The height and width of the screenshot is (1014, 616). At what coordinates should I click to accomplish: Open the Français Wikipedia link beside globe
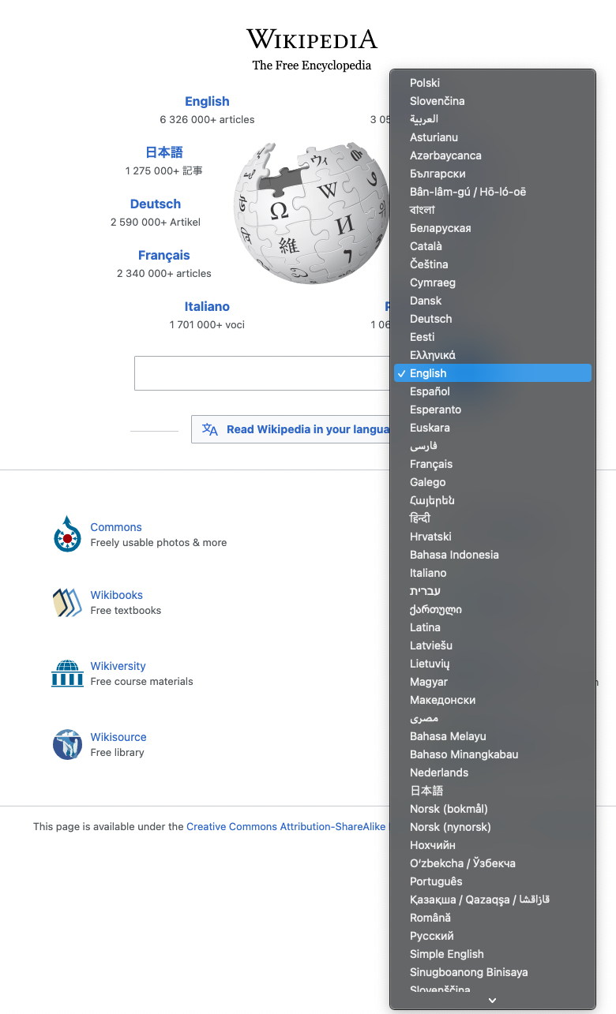click(x=164, y=255)
